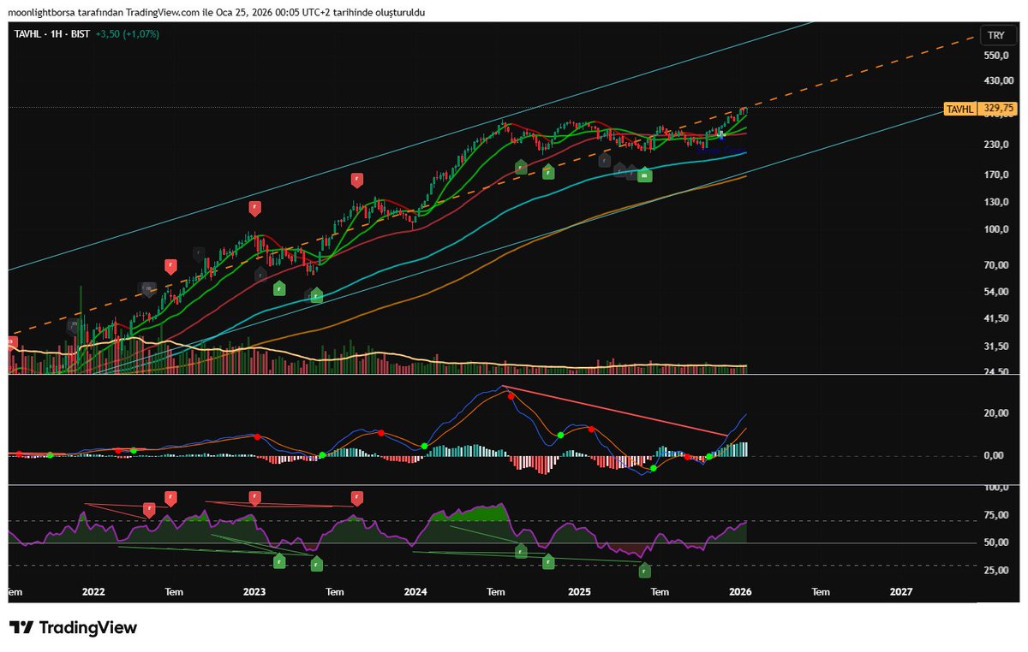Click green marker below mid-2023 low, price pane

tap(316, 296)
